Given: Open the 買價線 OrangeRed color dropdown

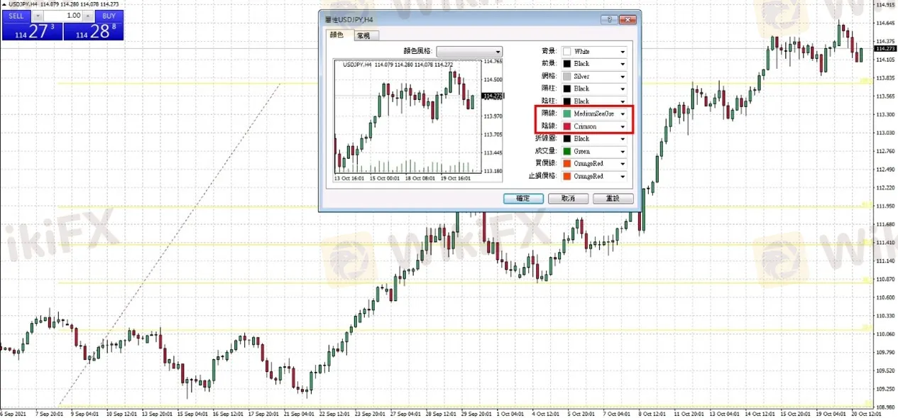Looking at the screenshot, I should click(594, 163).
